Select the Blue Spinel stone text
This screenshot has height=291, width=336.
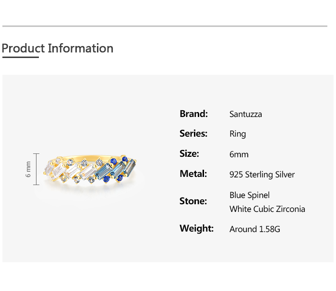[250, 195]
